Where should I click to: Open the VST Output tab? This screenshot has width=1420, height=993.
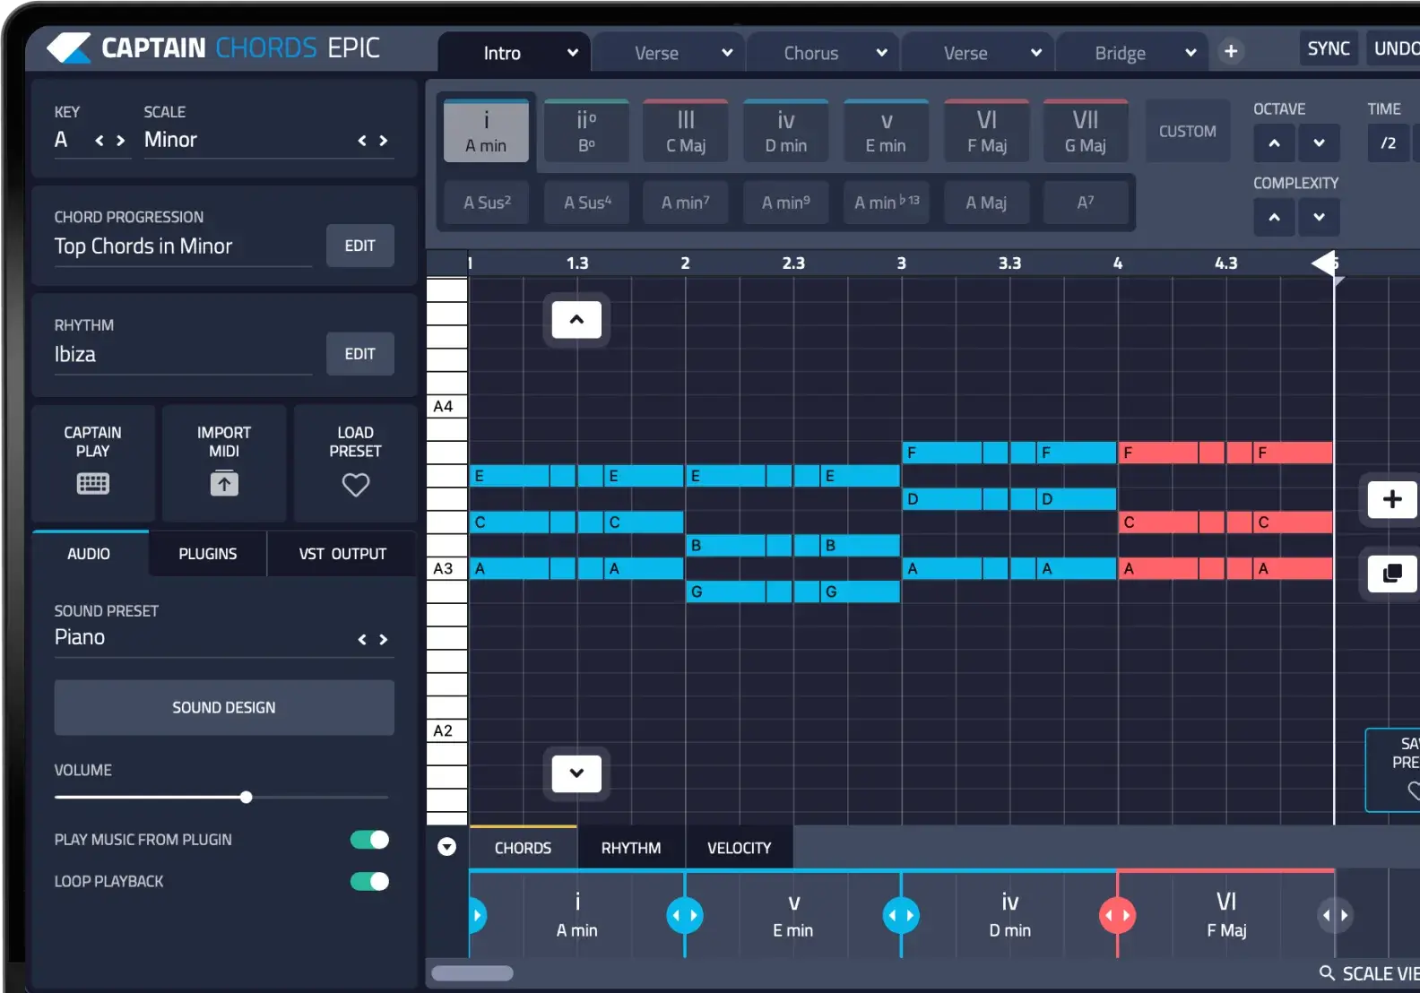click(x=342, y=554)
